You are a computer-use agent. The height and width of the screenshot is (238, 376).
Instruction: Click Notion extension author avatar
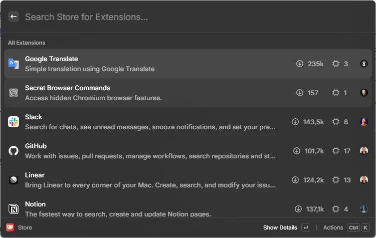tap(364, 209)
